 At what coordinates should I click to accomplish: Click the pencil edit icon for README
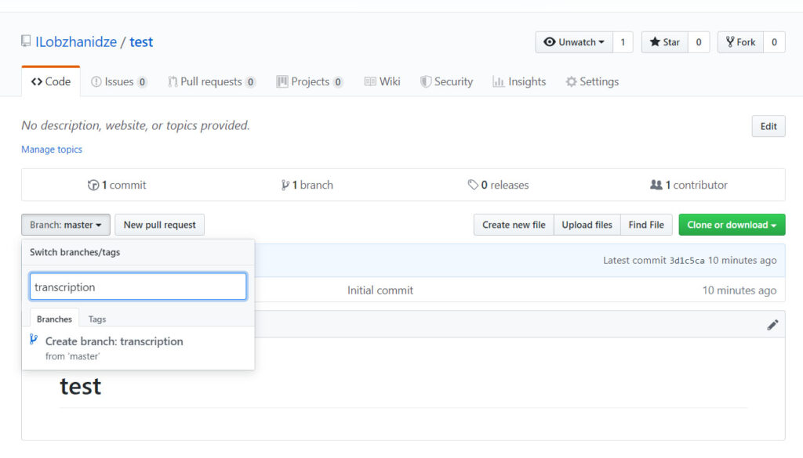pyautogui.click(x=772, y=325)
